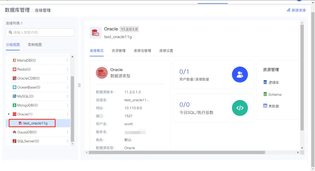Click the blue user count icon
Viewport: 315px width, 171px height.
(x=240, y=74)
